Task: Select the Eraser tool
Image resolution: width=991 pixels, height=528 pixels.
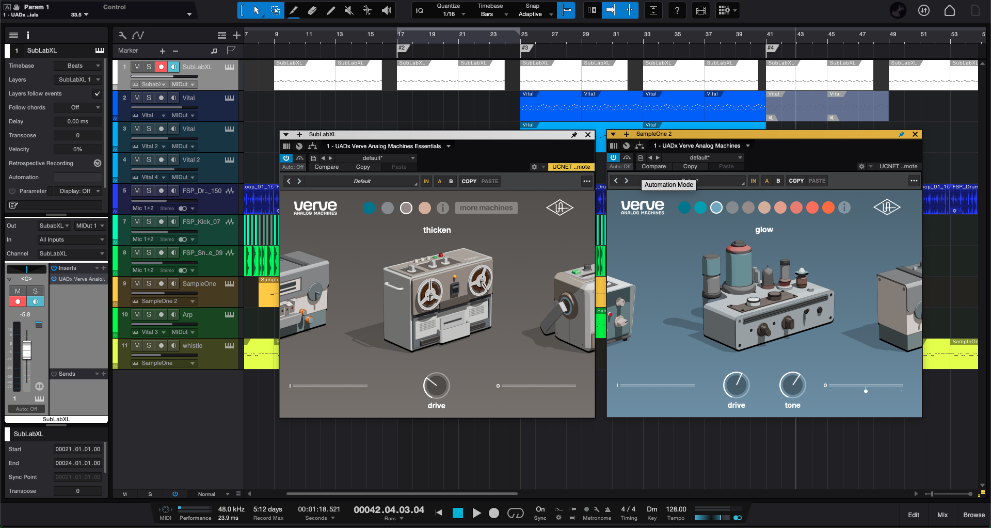Action: pyautogui.click(x=312, y=10)
